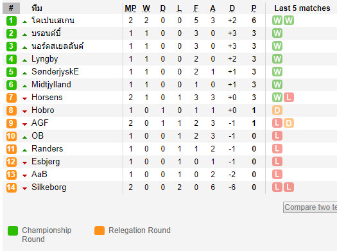The image size is (337, 251).
Task: Click the green Championship Round legend swatch
Action: point(13,231)
